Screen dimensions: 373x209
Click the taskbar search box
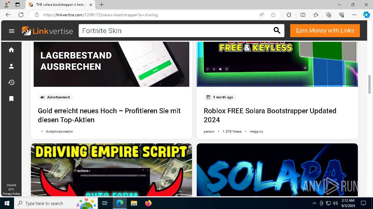coord(57,203)
